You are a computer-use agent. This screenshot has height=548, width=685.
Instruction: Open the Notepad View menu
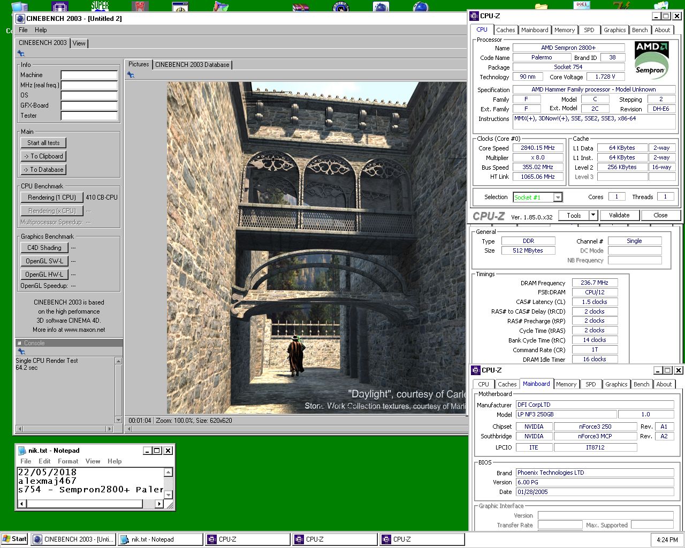93,461
